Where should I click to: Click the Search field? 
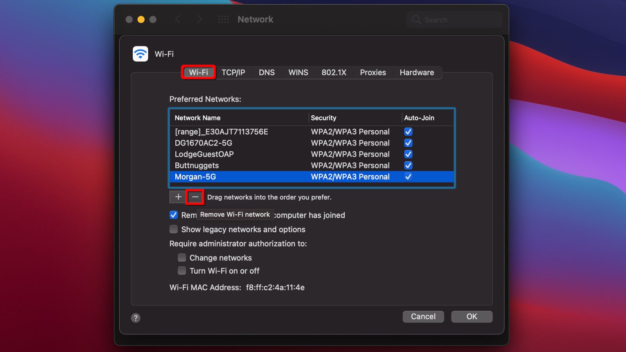[x=454, y=20]
